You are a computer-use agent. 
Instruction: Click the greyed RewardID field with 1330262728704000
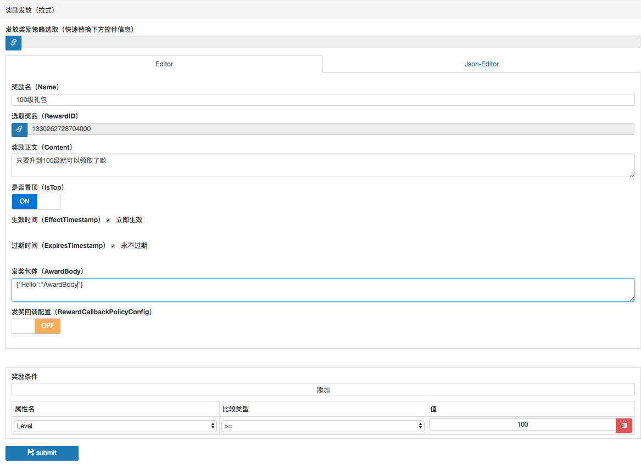click(331, 129)
